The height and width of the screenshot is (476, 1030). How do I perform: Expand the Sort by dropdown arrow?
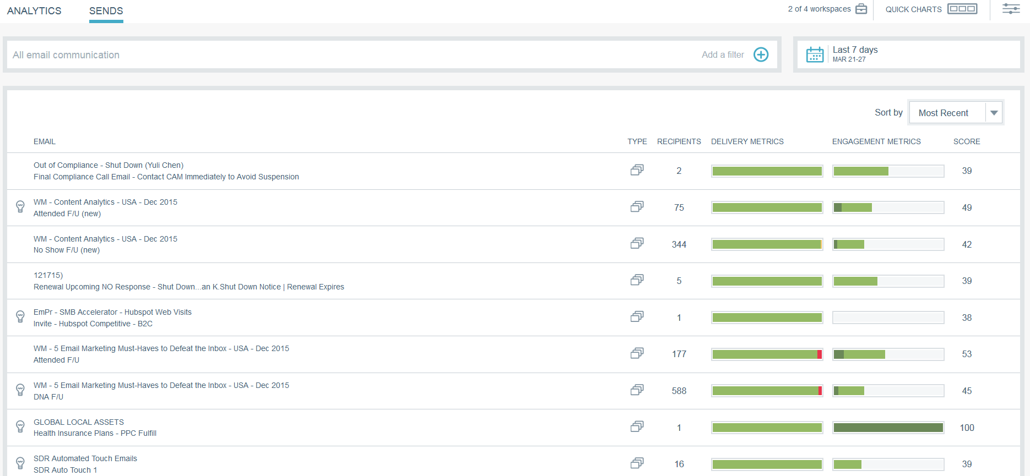(994, 113)
